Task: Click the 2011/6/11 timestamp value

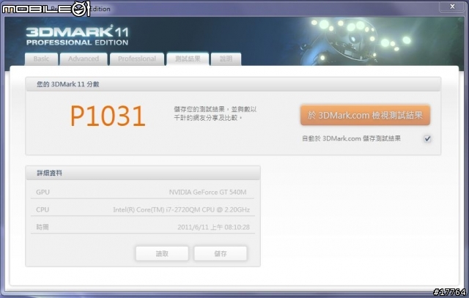Action: 213,227
